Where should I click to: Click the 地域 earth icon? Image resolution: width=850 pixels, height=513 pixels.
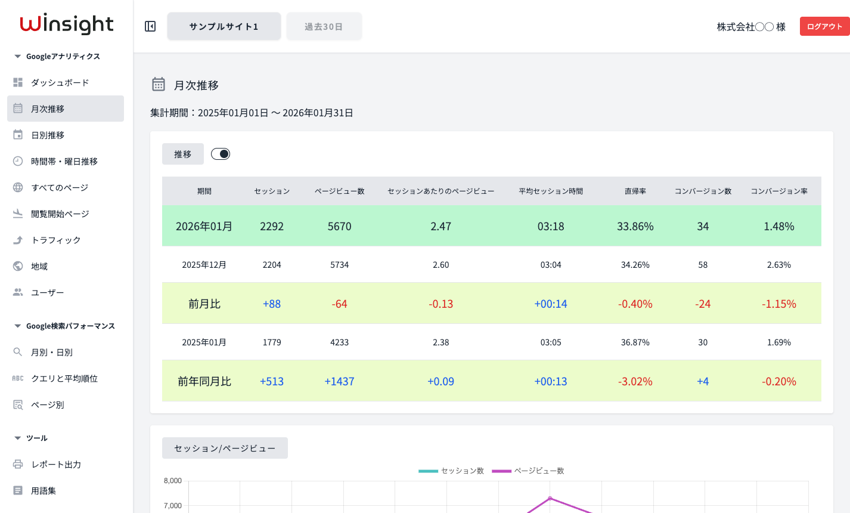(18, 266)
